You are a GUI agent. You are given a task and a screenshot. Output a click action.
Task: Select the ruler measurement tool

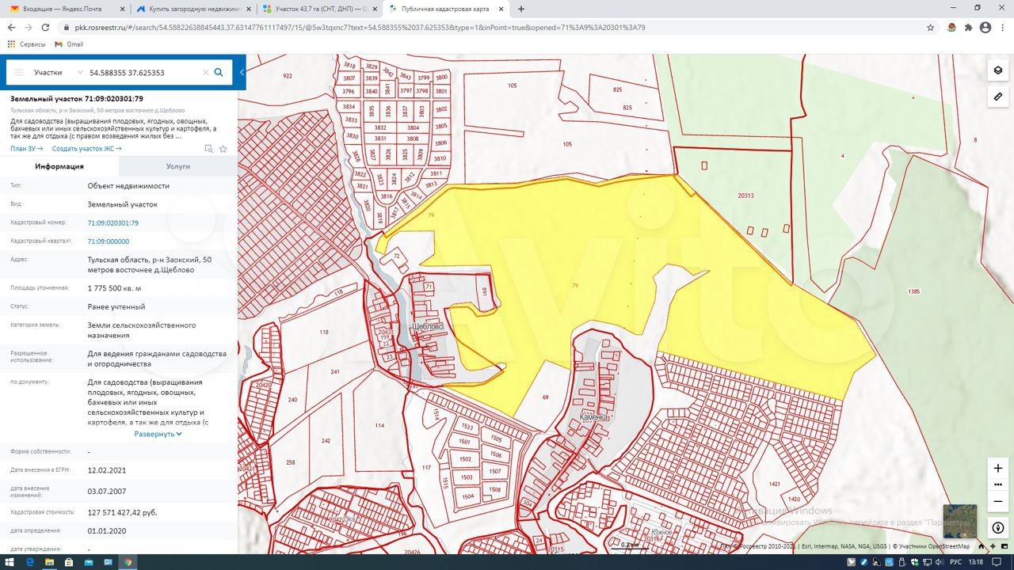[x=997, y=97]
